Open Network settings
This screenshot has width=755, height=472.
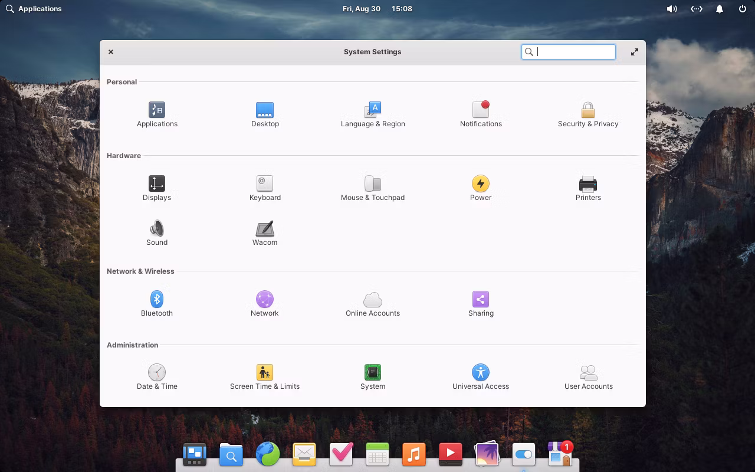point(264,304)
